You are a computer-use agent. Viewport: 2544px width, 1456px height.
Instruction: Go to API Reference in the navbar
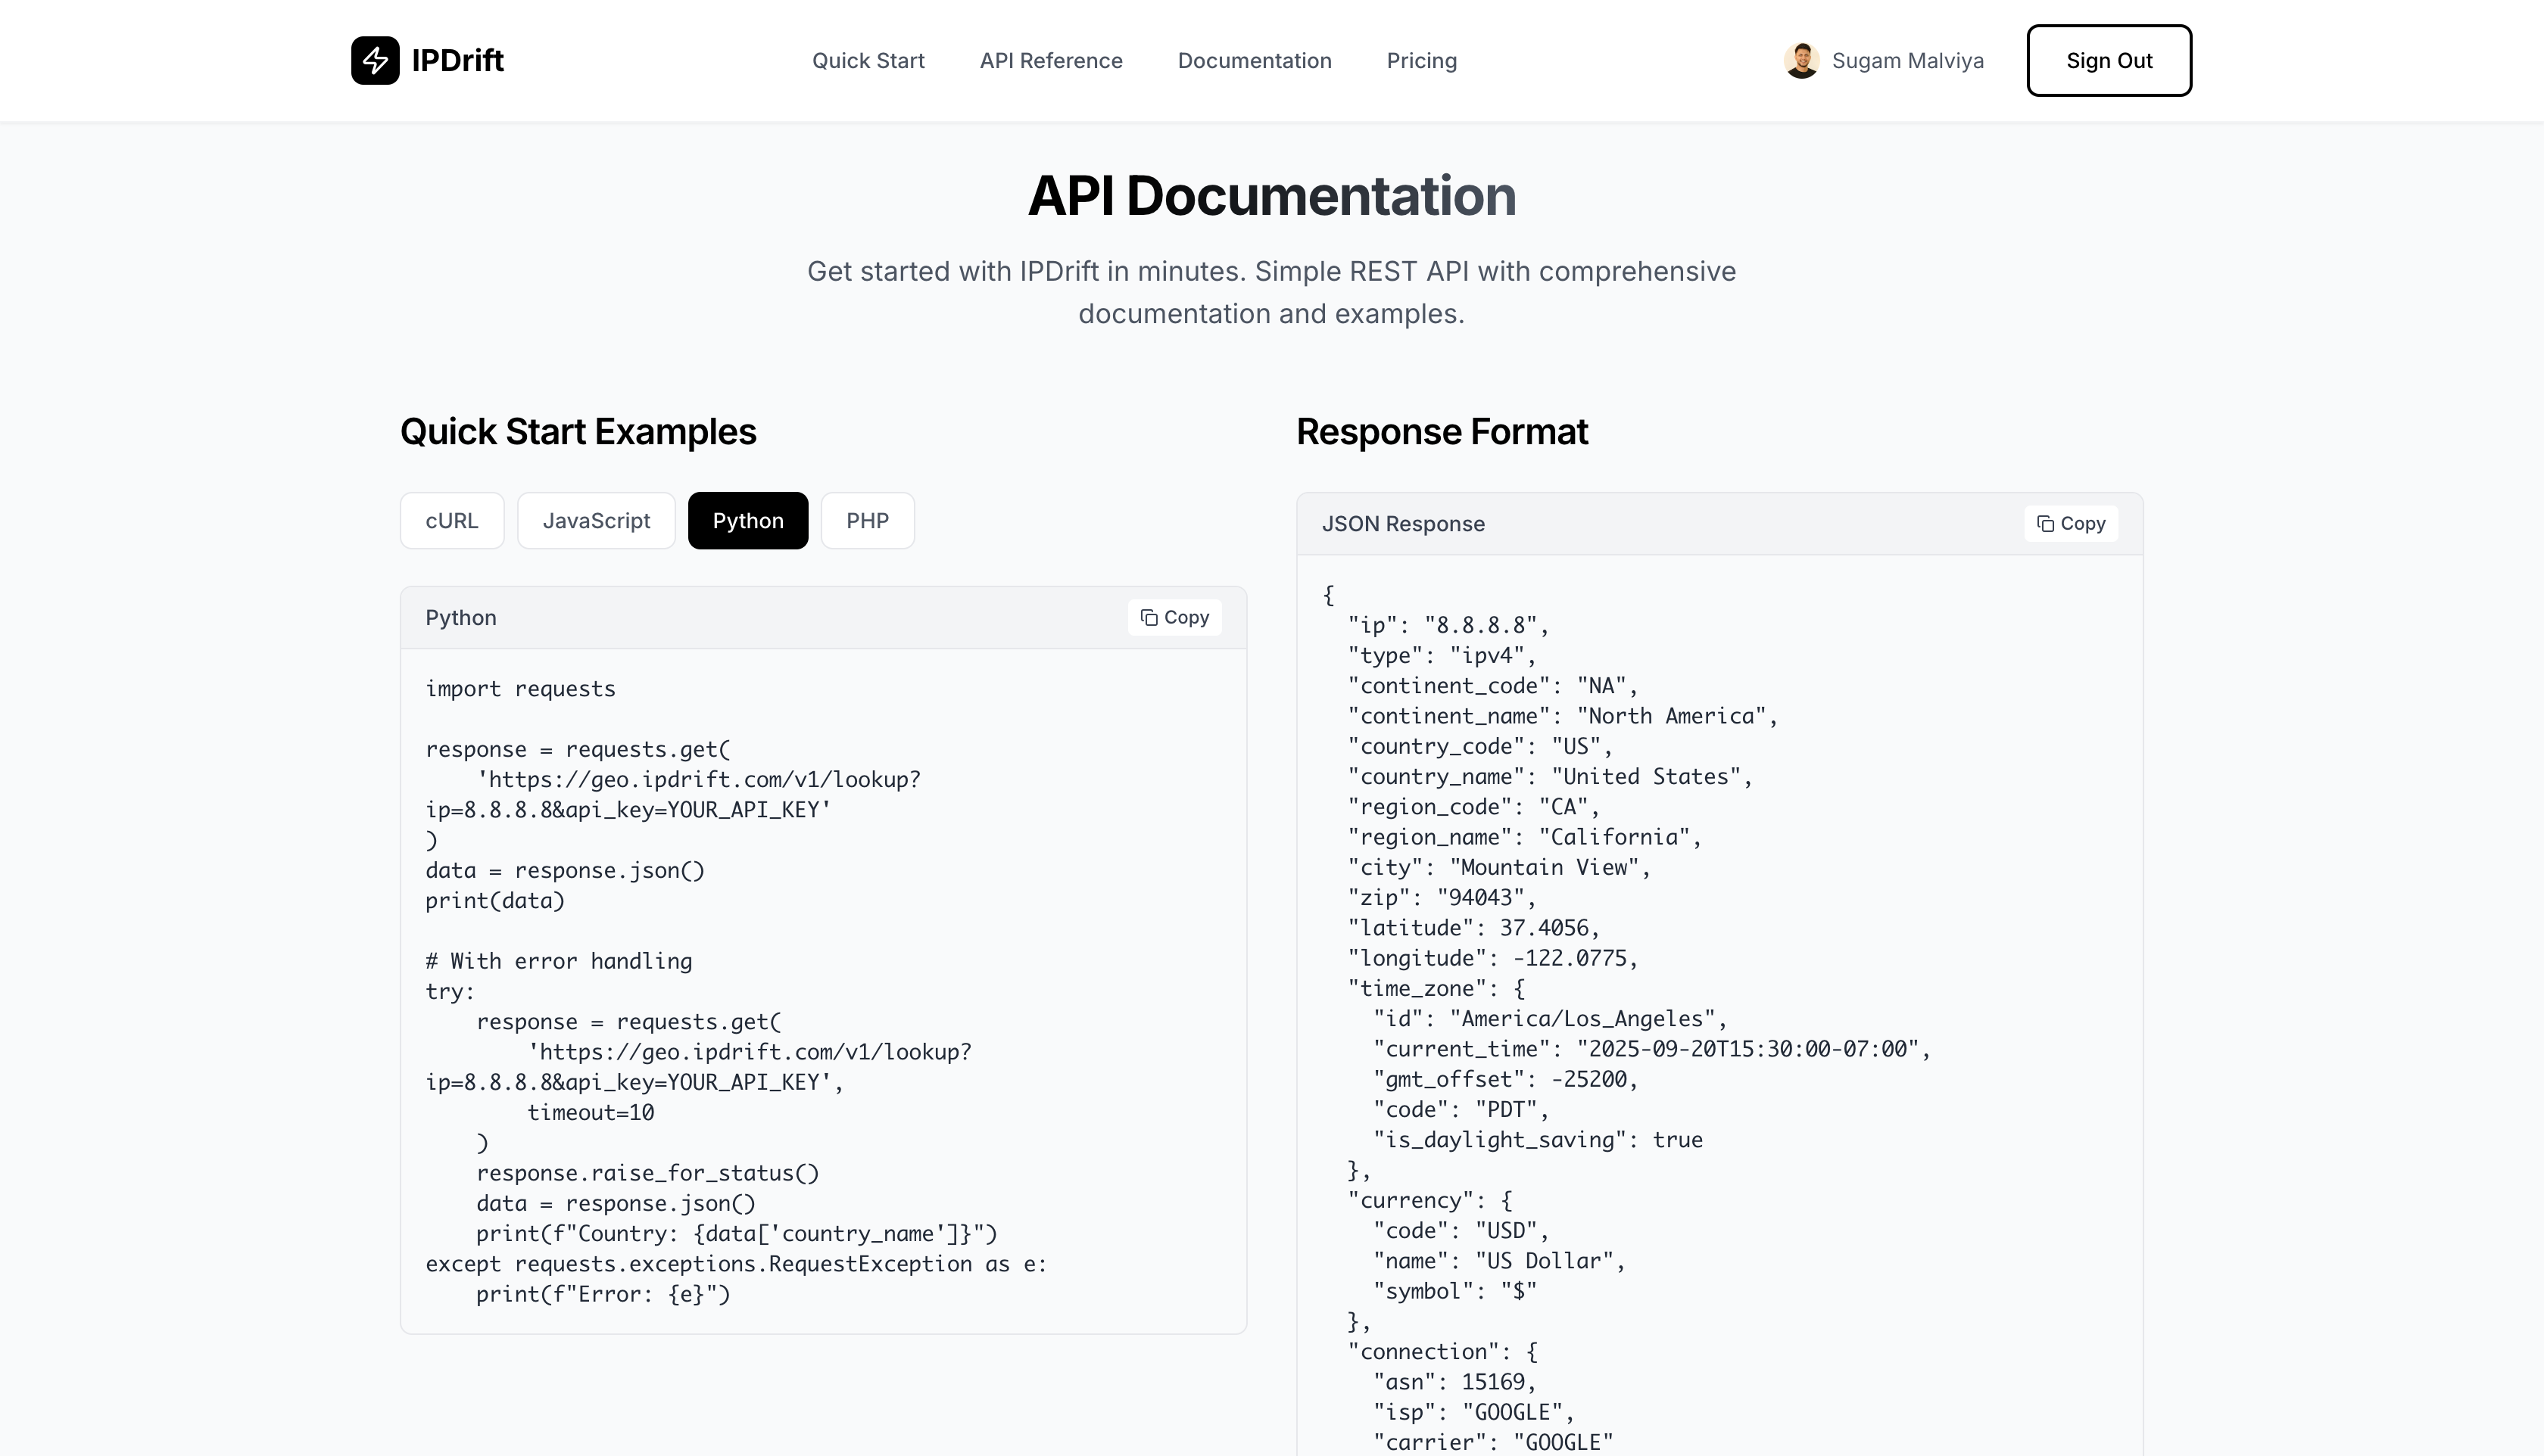click(1050, 61)
